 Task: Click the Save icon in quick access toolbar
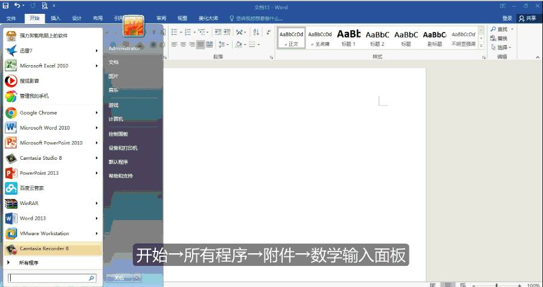pyautogui.click(x=6, y=5)
